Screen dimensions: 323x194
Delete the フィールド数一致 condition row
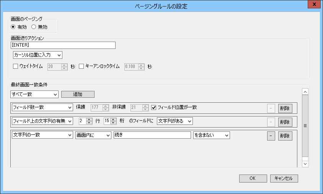coord(285,108)
